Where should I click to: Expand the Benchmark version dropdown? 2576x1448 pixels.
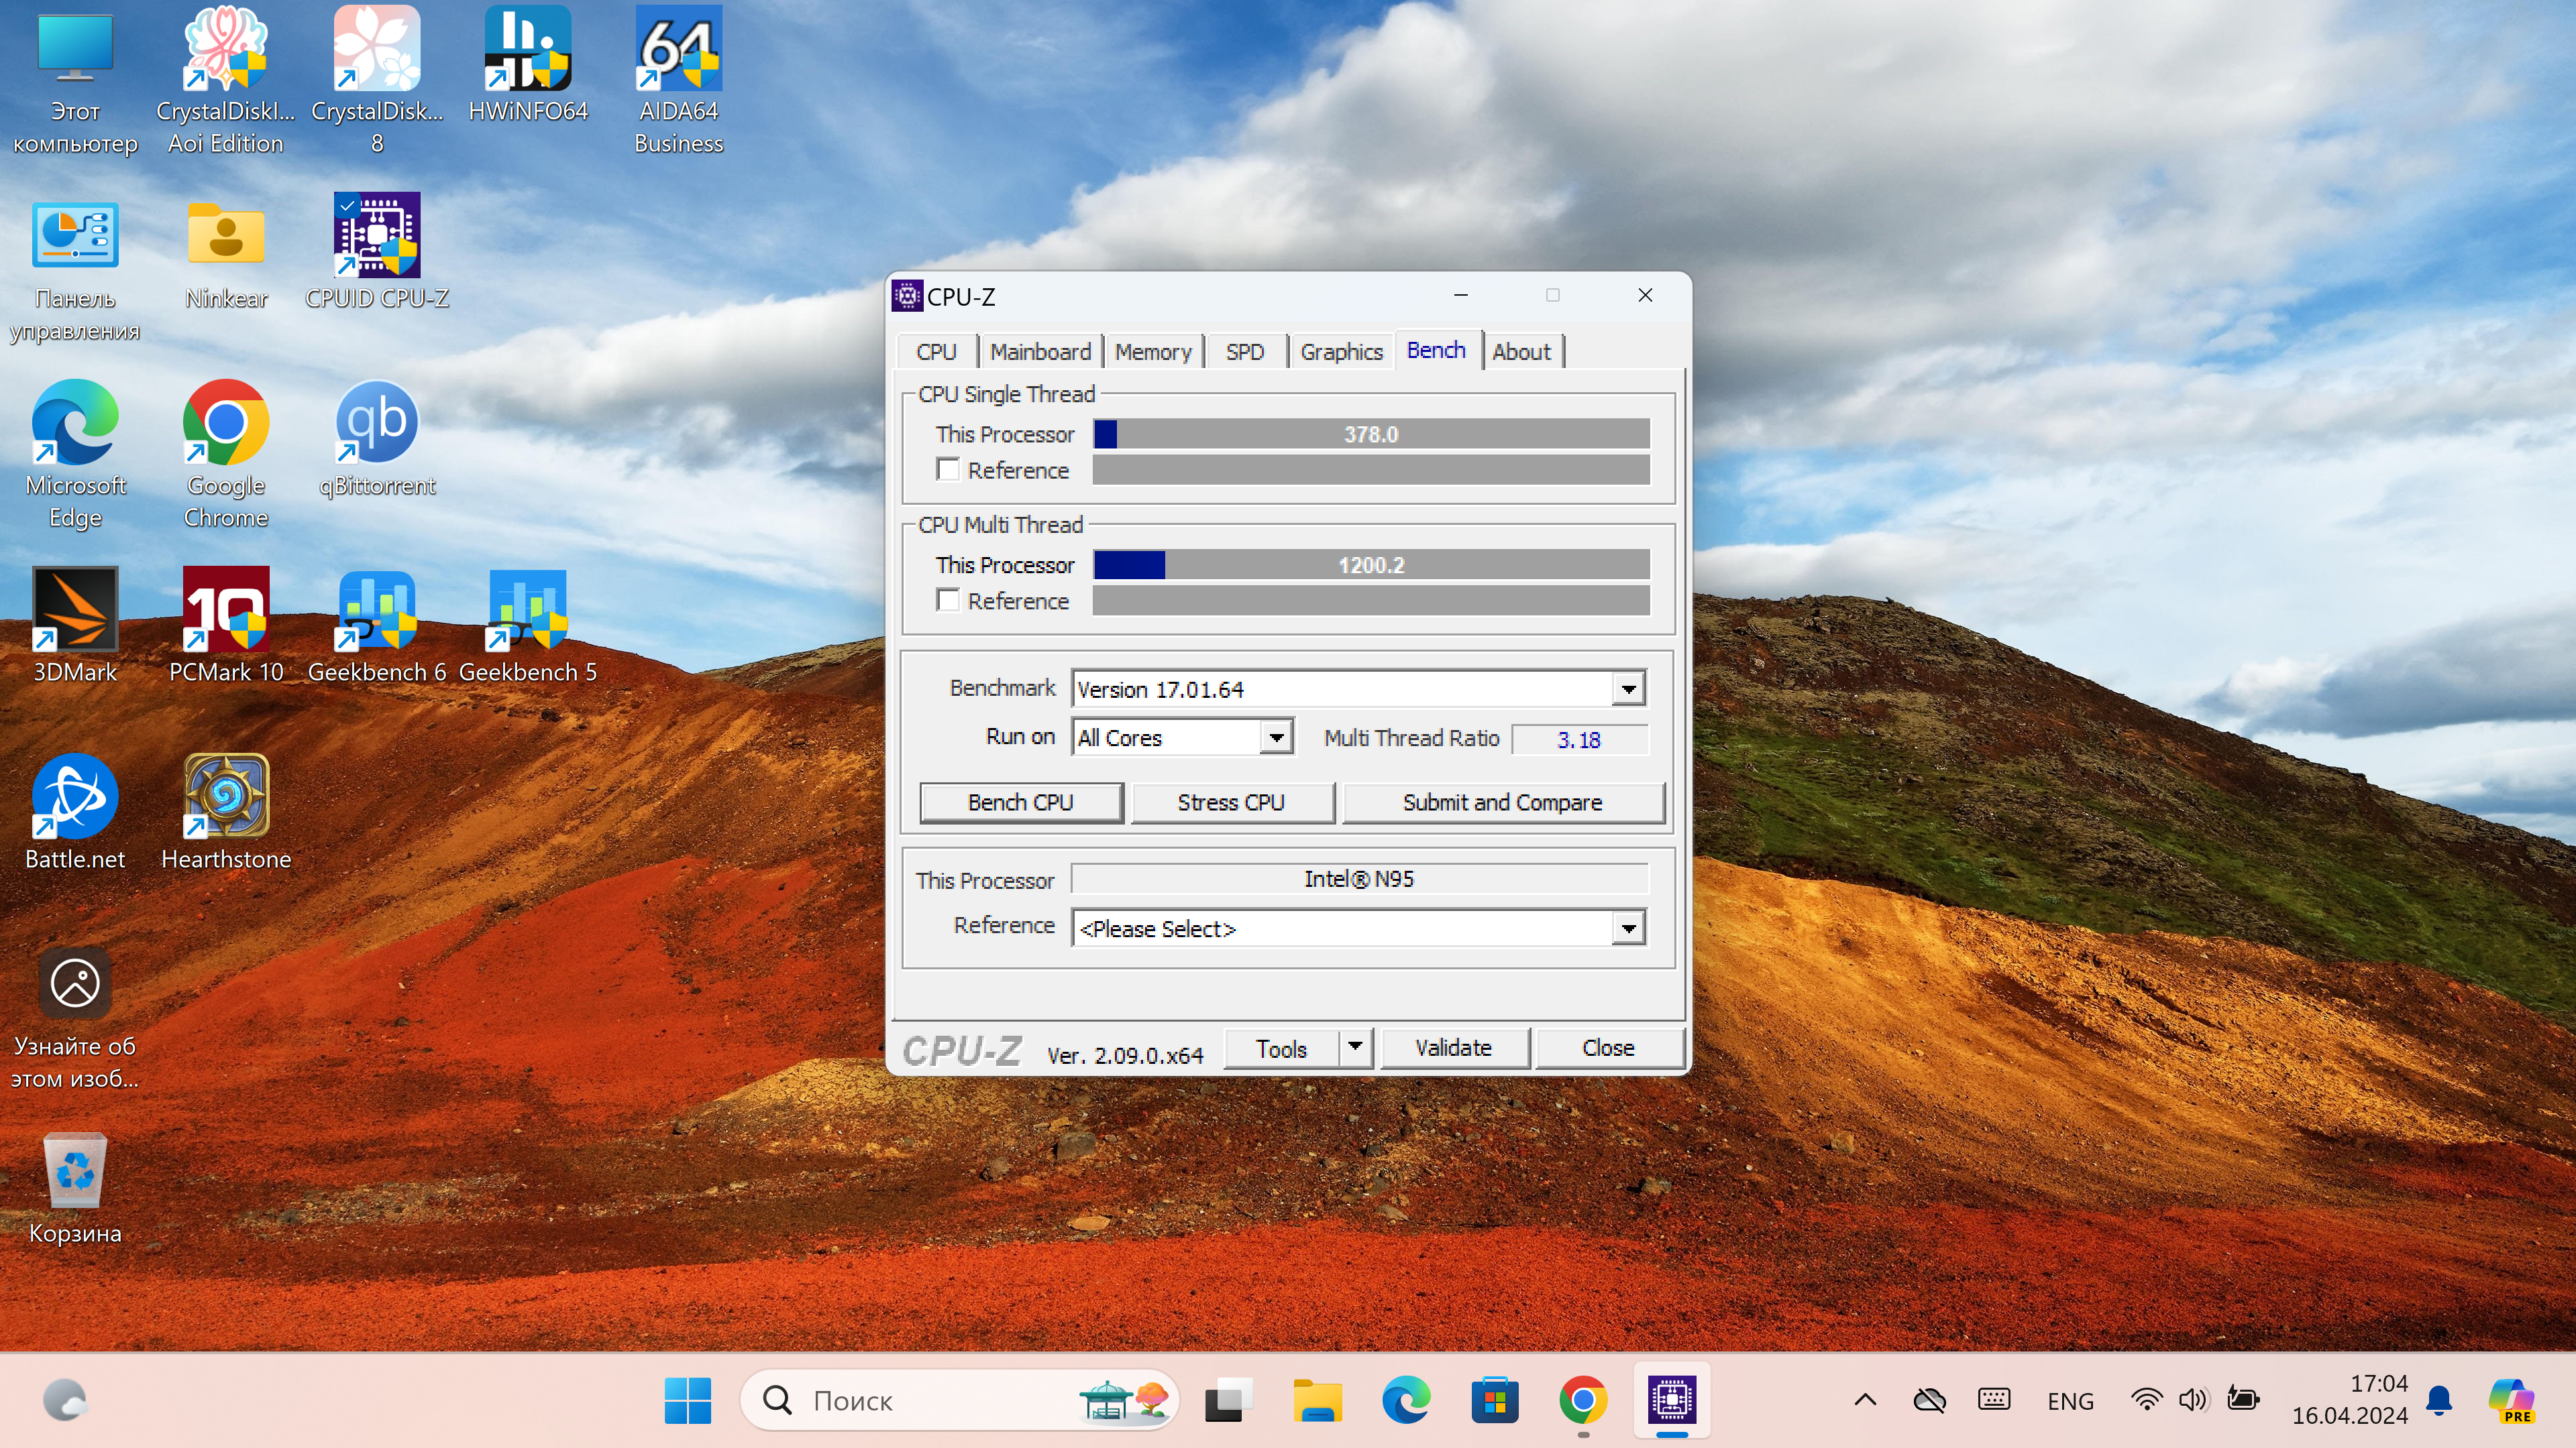coord(1628,688)
